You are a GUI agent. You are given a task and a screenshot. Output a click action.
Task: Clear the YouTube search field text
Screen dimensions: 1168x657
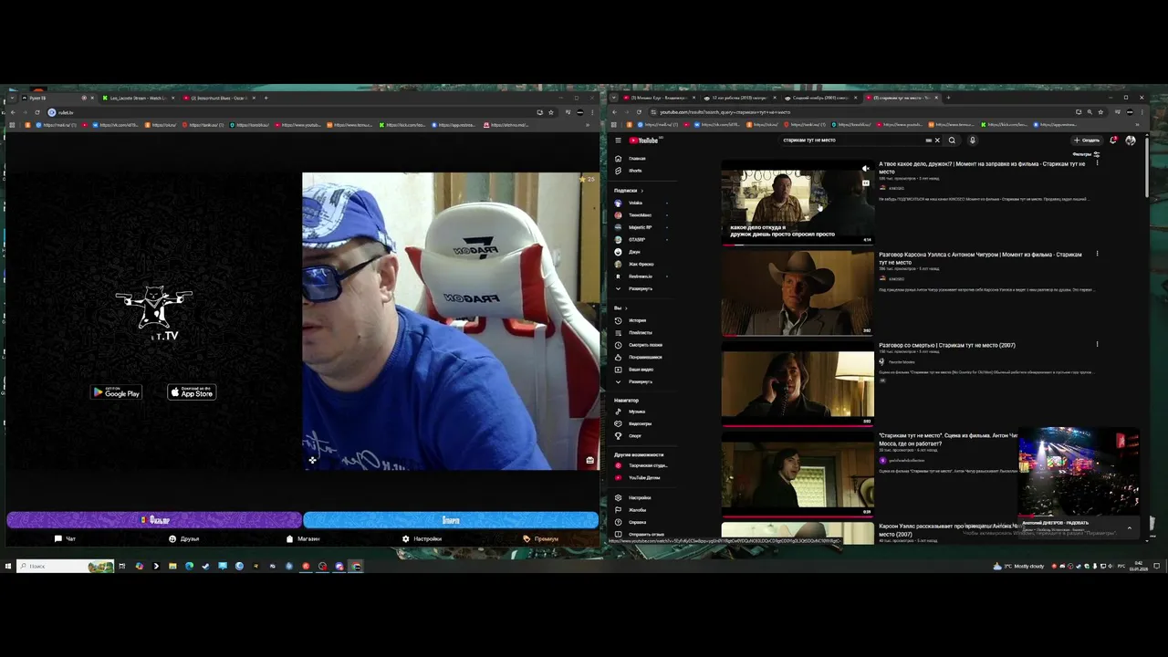pos(936,141)
